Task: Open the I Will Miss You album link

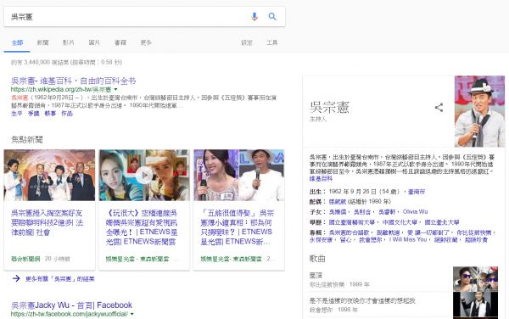Action: point(408,239)
